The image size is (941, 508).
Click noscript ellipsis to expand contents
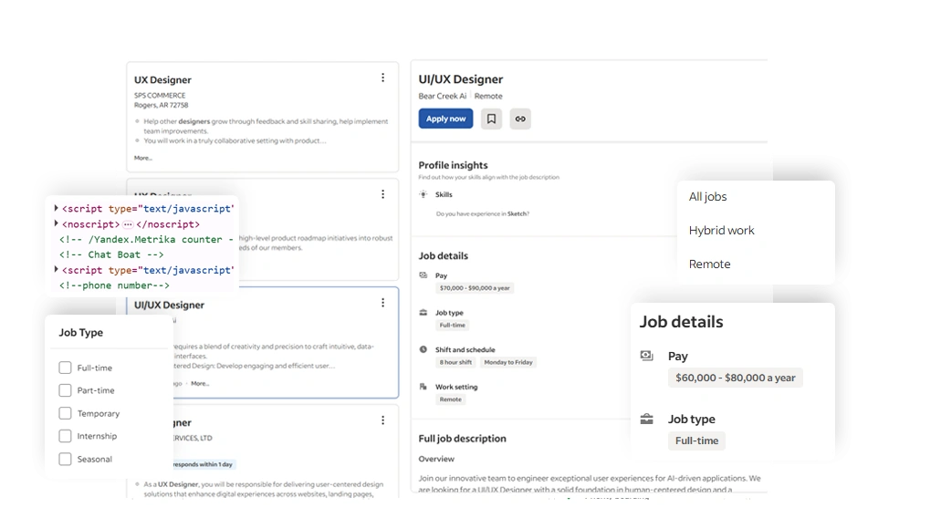(x=127, y=224)
